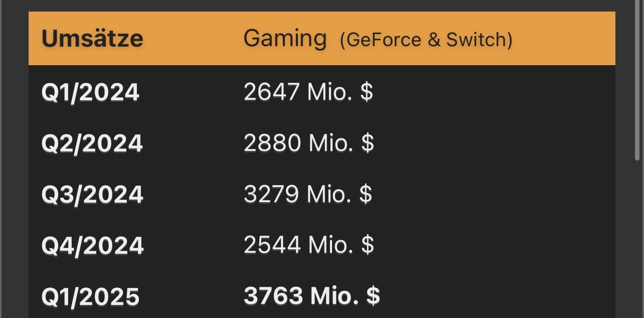Click the 2880 Mio. $ value
The height and width of the screenshot is (318, 644).
click(x=308, y=143)
